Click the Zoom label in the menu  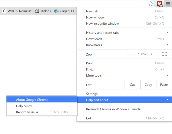pyautogui.click(x=90, y=54)
